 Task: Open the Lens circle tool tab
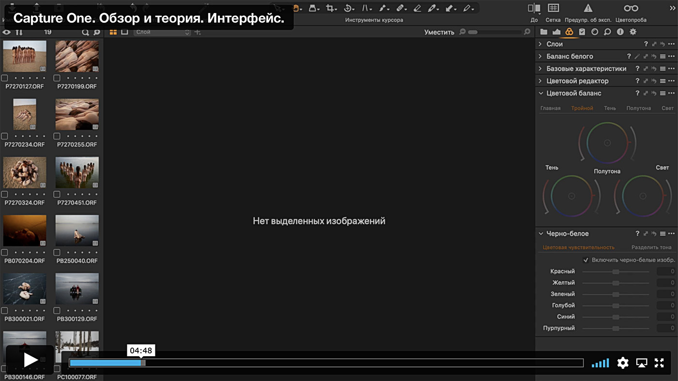595,32
